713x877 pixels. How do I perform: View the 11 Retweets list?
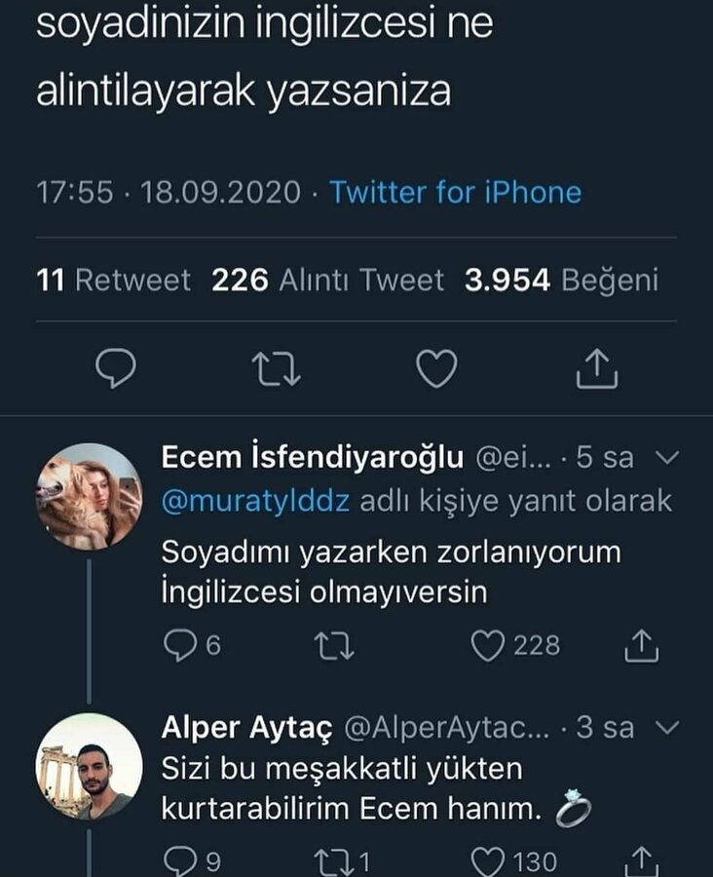coord(114,282)
